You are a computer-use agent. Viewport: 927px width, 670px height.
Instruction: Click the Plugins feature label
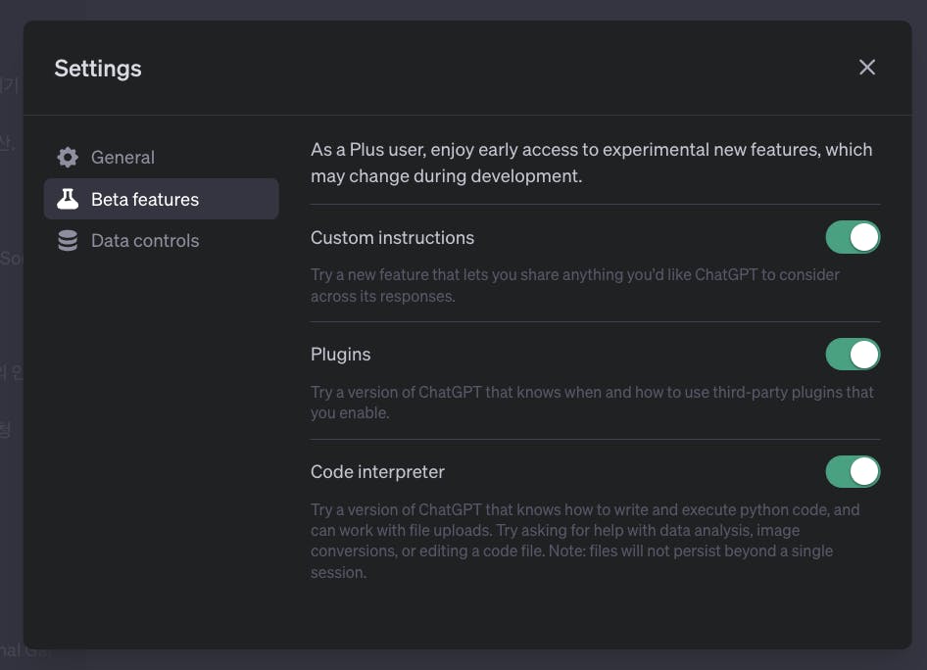340,355
